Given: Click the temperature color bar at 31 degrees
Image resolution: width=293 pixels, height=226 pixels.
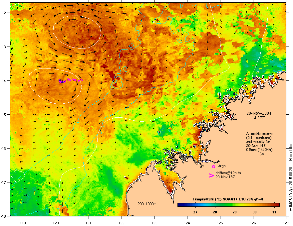Looking at the screenshot, I should (x=274, y=205).
